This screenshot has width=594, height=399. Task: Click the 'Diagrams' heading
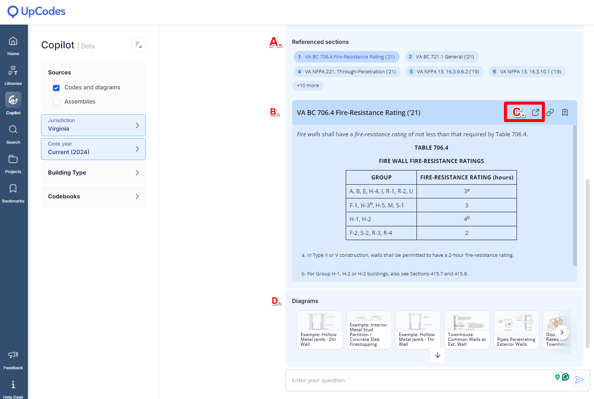click(x=305, y=301)
